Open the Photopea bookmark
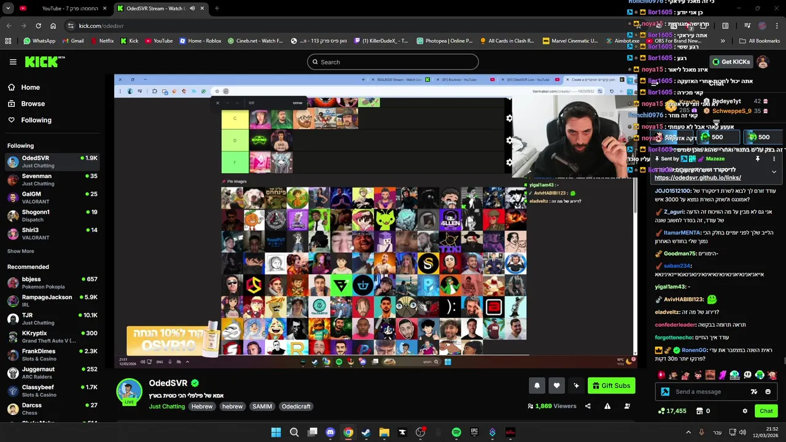Screen dimensions: 786x442 point(445,41)
